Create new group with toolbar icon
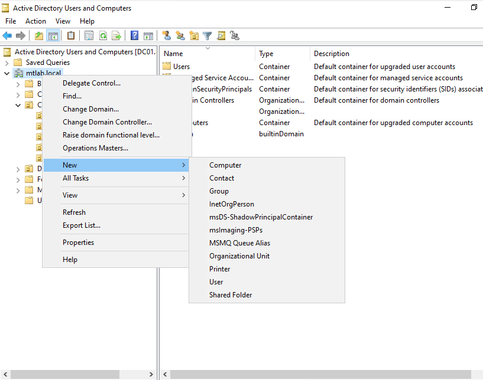483x380 pixels. pyautogui.click(x=180, y=35)
